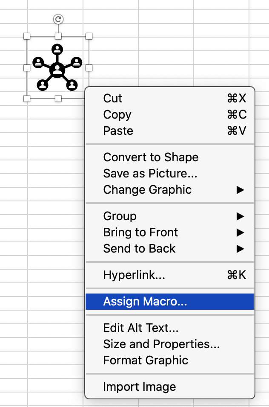Choose Cut from the context menu
Viewport: 269px width, 407px height.
point(170,99)
